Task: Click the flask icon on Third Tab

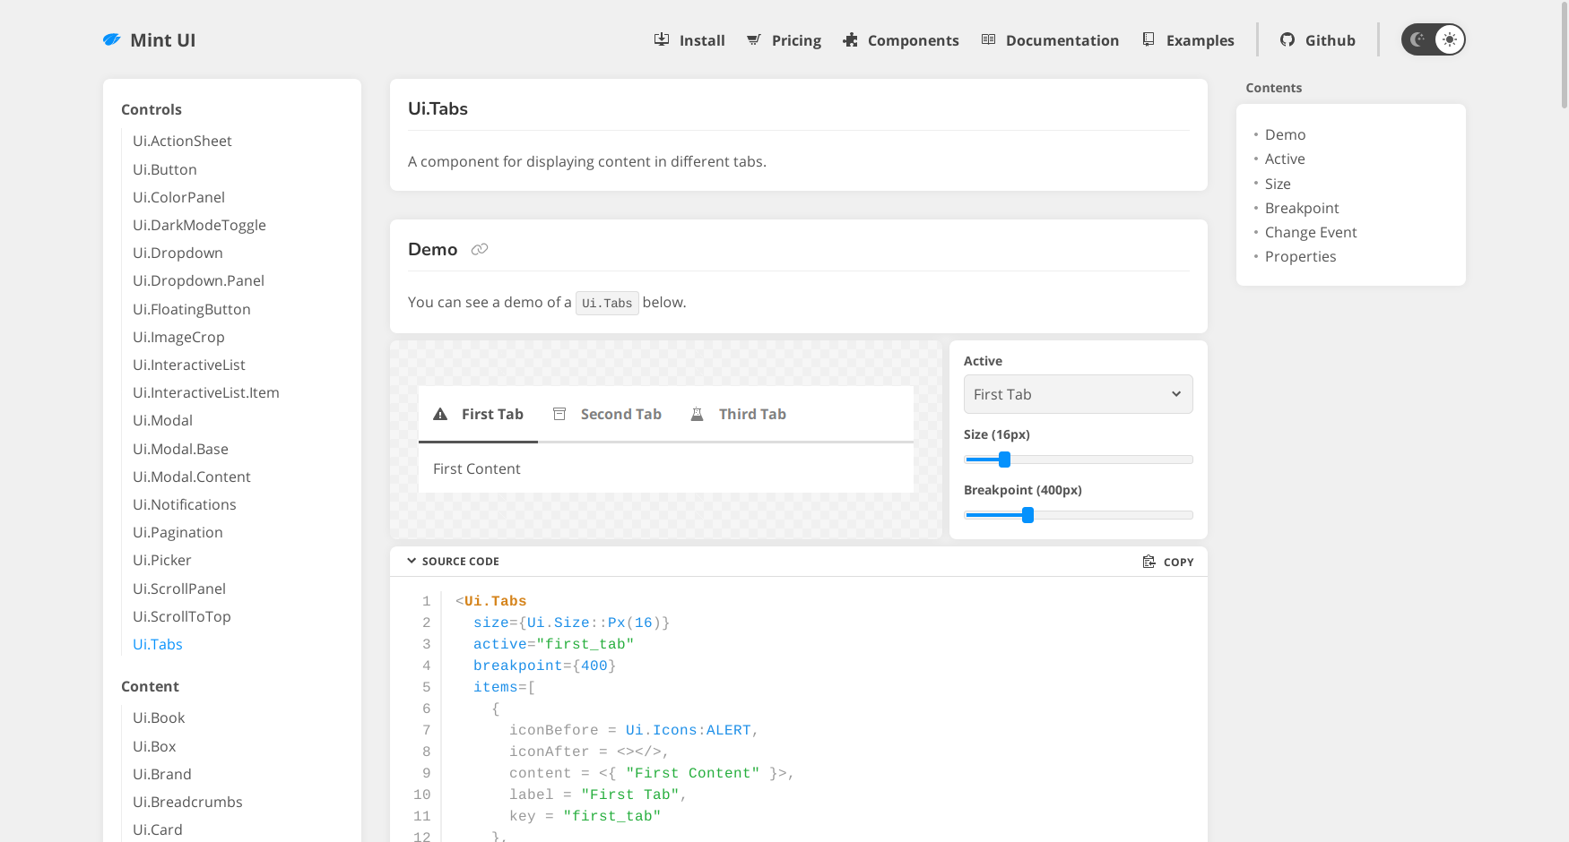Action: [698, 413]
